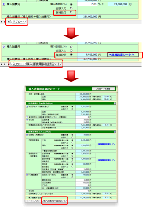
Task: Select 金額入力 radio for 印紙税(売買契約)
Action: coord(72,138)
